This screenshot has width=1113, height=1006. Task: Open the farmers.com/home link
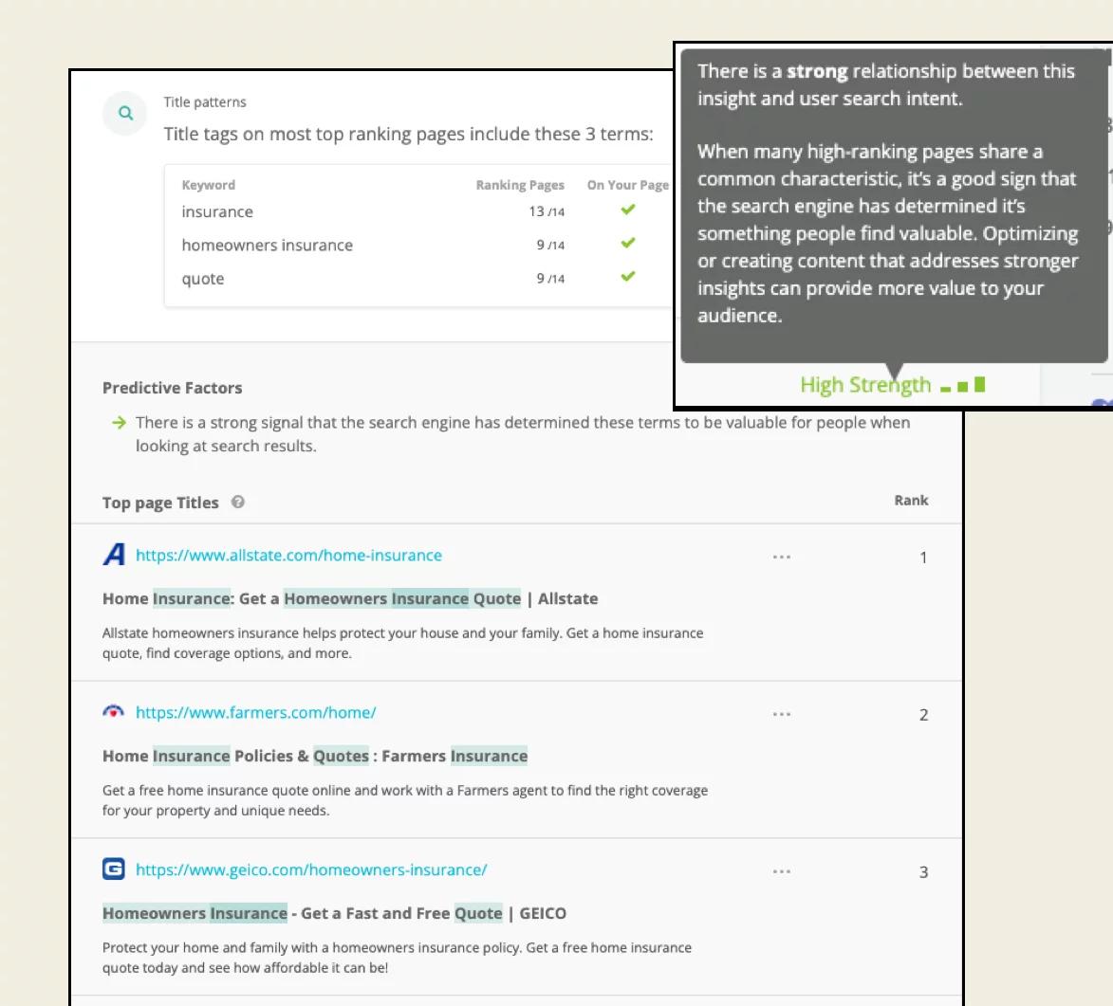click(x=255, y=713)
